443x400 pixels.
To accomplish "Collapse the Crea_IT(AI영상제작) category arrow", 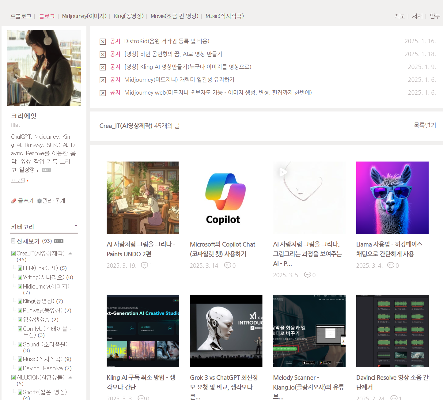I will (x=70, y=254).
